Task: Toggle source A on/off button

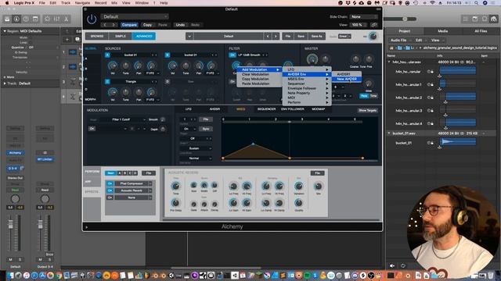Action: 107,55
